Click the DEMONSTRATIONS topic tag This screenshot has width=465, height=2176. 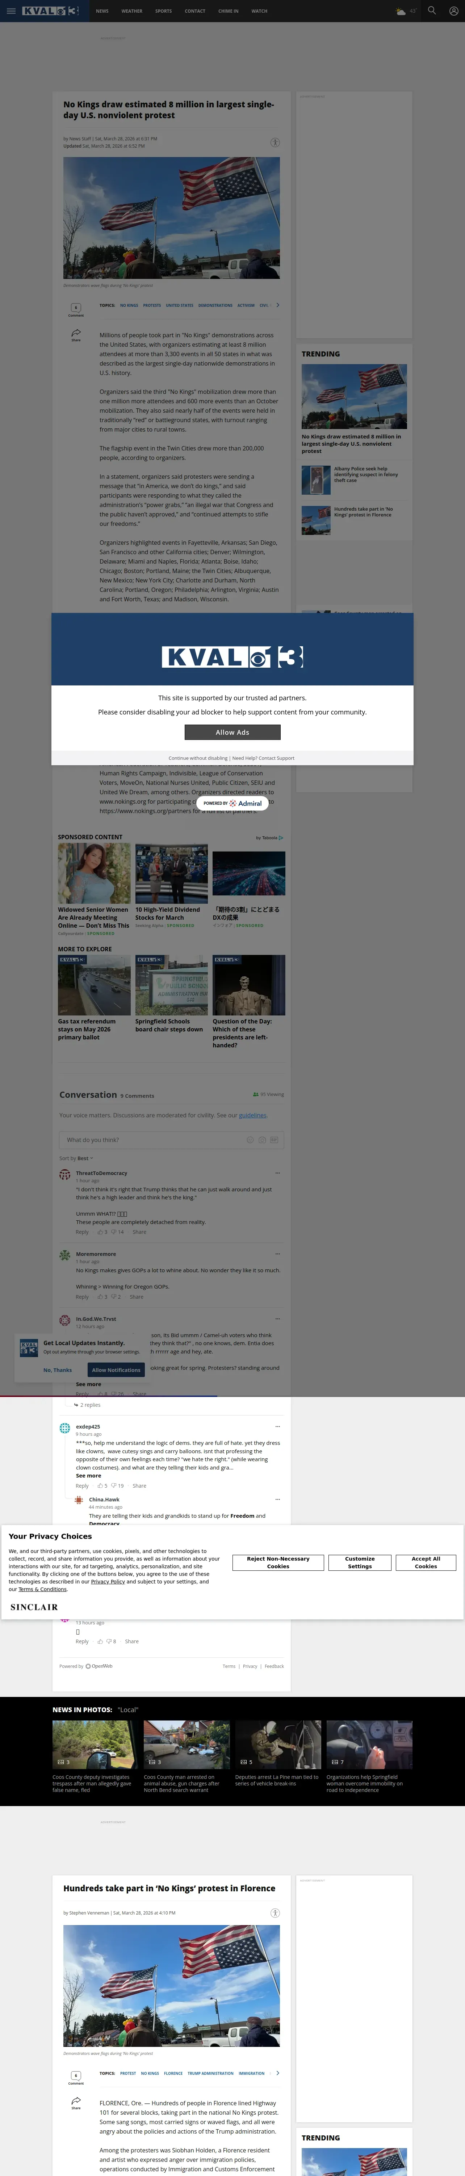[215, 306]
